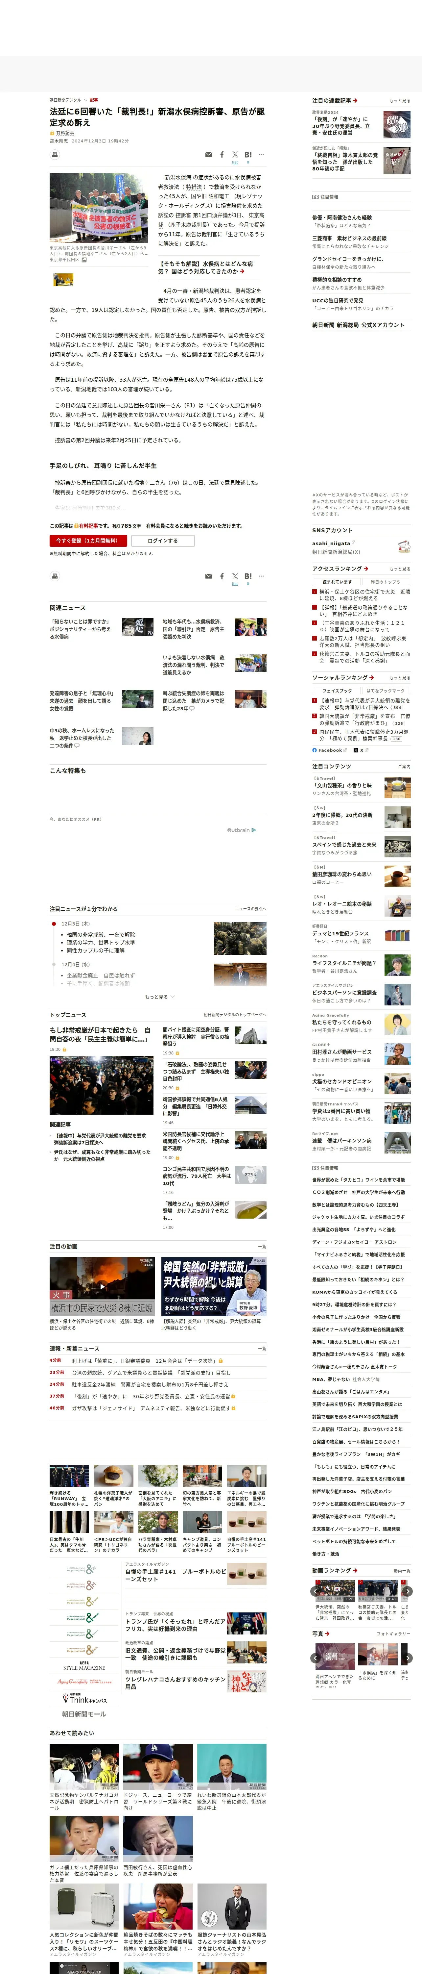This screenshot has height=1974, width=422.
Task: Click 動画一覧 link beside 動画ランキング
Action: click(x=402, y=1571)
